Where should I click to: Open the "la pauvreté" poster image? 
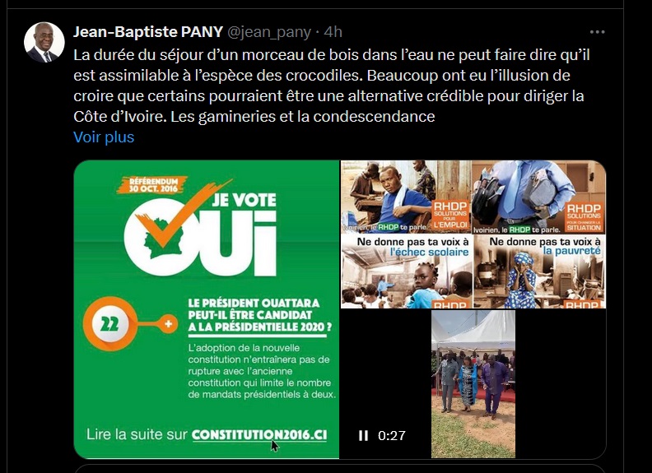pyautogui.click(x=539, y=271)
